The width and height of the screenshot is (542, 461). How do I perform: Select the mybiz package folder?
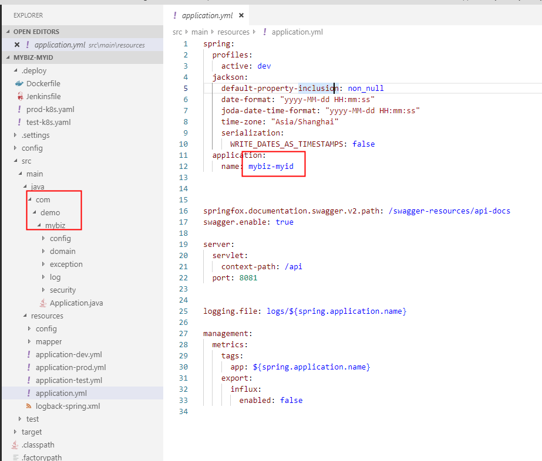coord(55,225)
